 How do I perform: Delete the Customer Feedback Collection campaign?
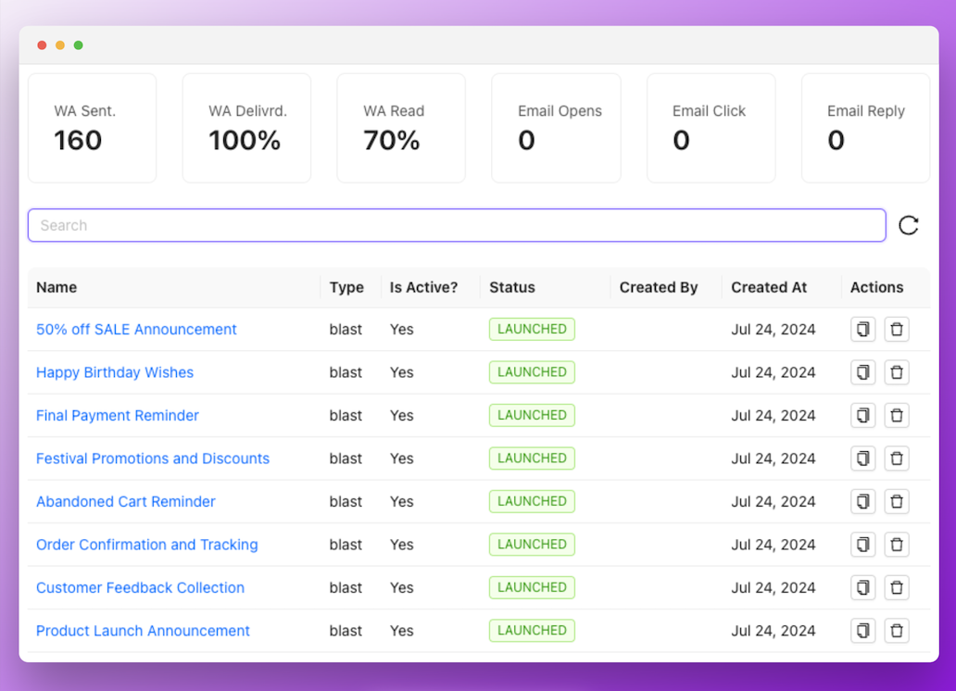point(897,588)
